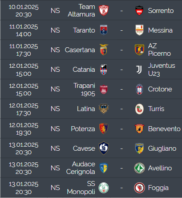
Task: Open the Giugliano team link
Action: 162,148
